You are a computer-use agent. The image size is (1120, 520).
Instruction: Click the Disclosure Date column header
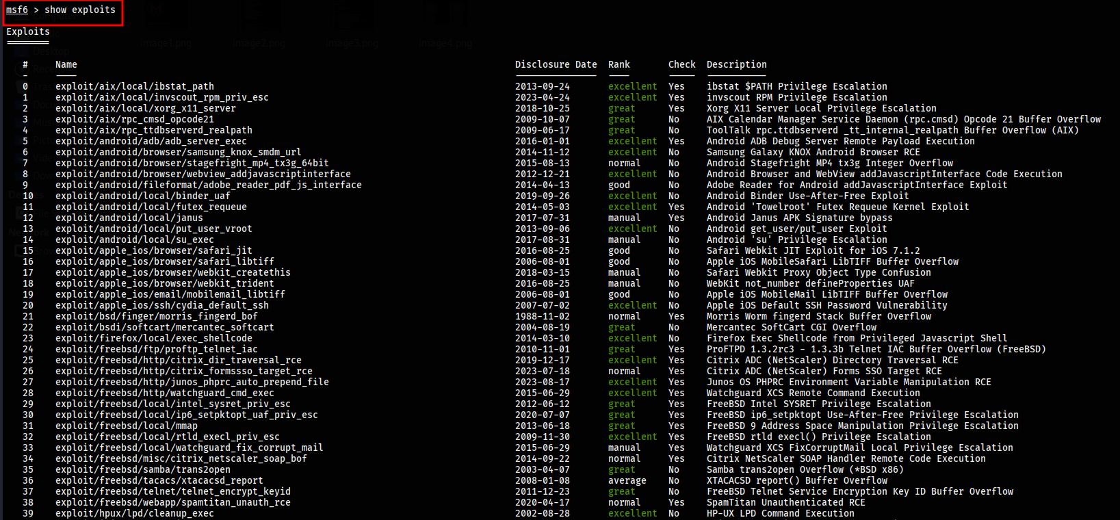(x=556, y=64)
